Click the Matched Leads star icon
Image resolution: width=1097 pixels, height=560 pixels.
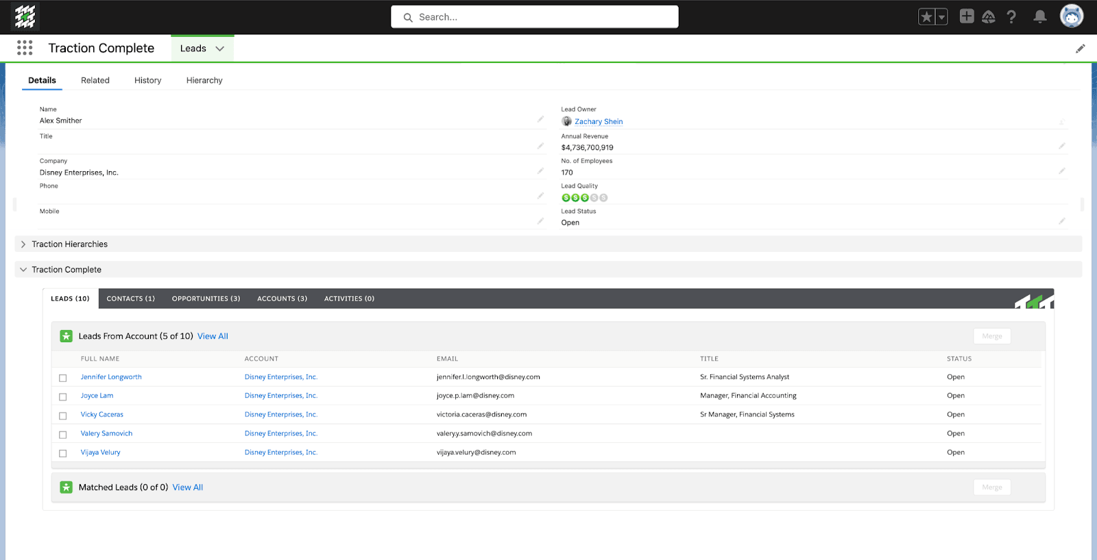pyautogui.click(x=66, y=487)
